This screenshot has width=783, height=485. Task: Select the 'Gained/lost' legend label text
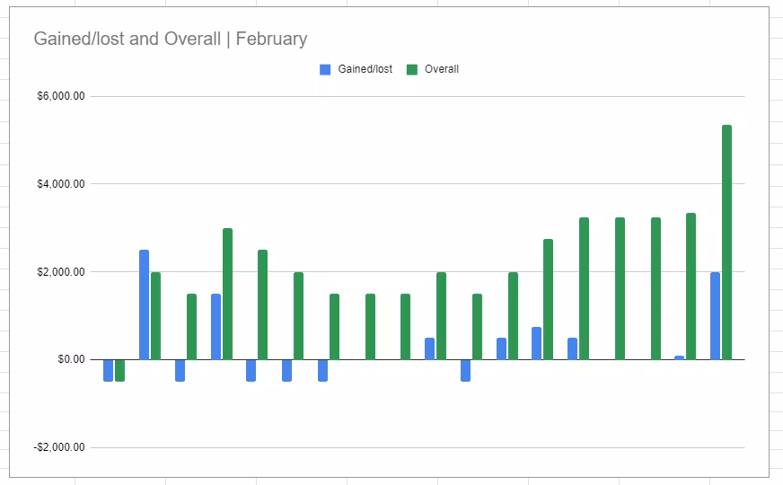365,69
